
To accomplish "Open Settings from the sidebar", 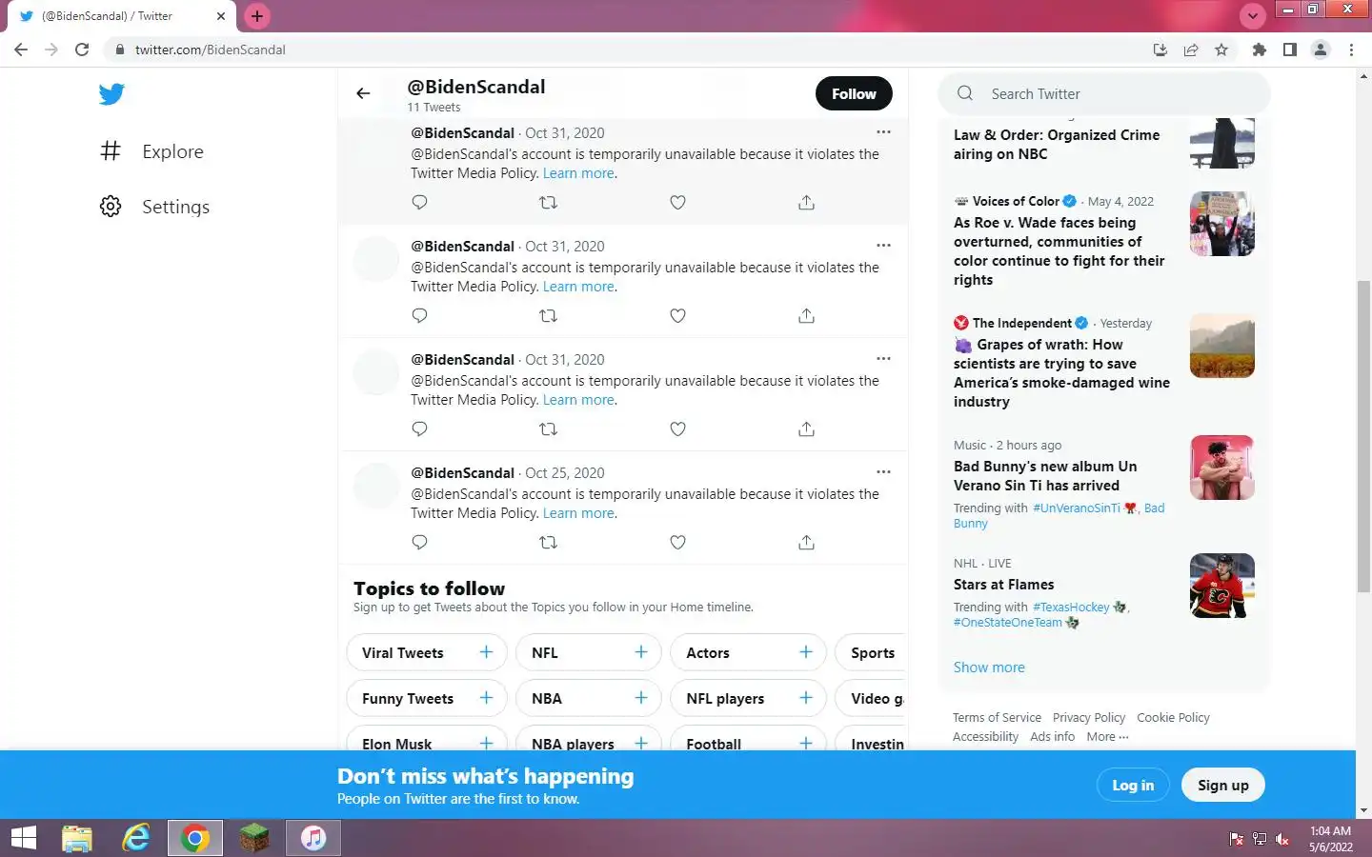I will (x=154, y=207).
